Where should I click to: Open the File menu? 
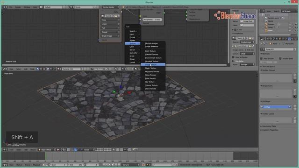point(11,7)
